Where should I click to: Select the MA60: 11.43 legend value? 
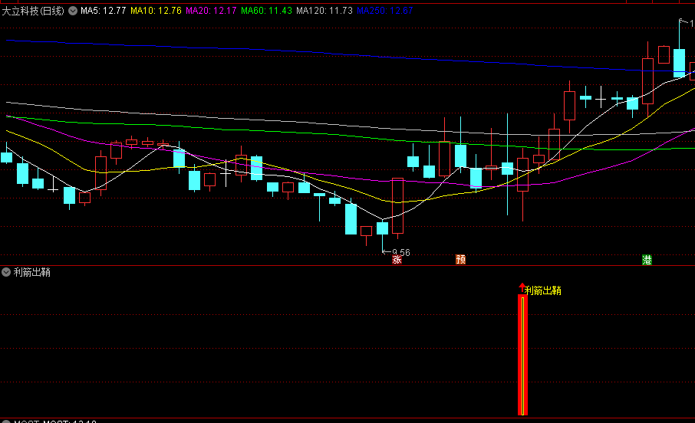(x=266, y=11)
